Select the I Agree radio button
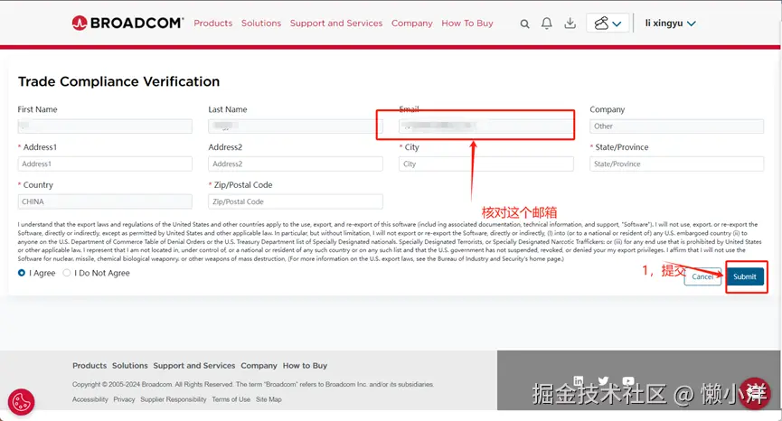The width and height of the screenshot is (782, 421). [x=22, y=273]
